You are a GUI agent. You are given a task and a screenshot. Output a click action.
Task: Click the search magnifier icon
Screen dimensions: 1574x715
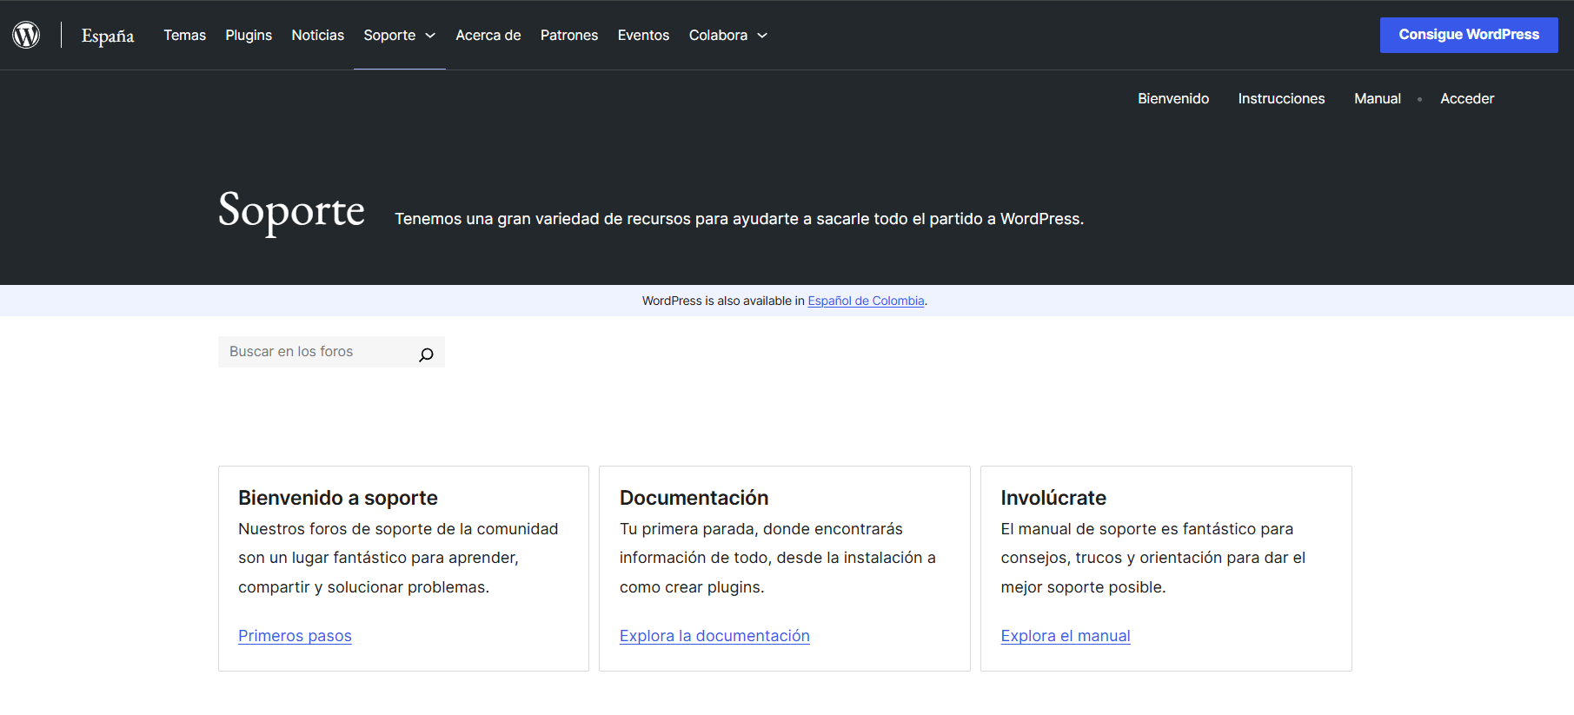pyautogui.click(x=426, y=354)
